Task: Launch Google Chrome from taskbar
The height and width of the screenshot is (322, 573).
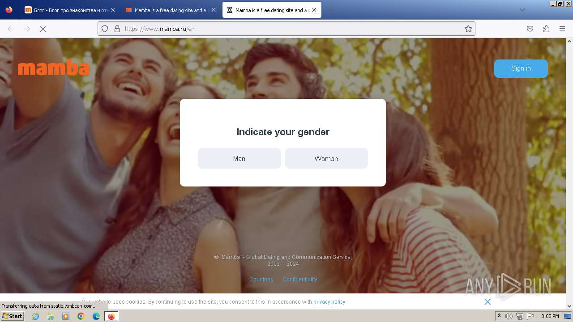Action: 81,316
